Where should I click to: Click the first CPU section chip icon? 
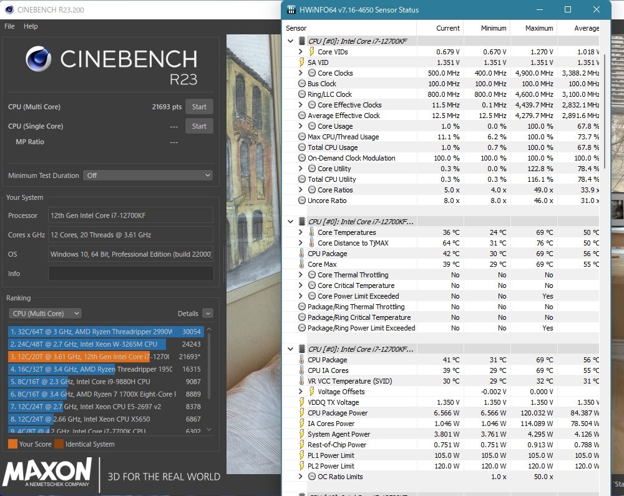click(302, 41)
